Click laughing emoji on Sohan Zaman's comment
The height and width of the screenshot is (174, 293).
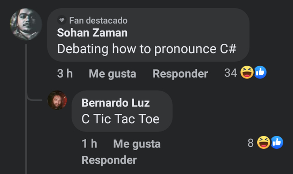tap(247, 72)
